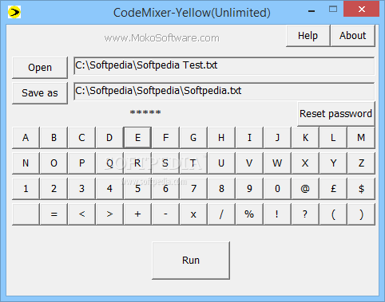Click the digit 9 key
Image resolution: width=385 pixels, height=302 pixels.
pyautogui.click(x=249, y=189)
